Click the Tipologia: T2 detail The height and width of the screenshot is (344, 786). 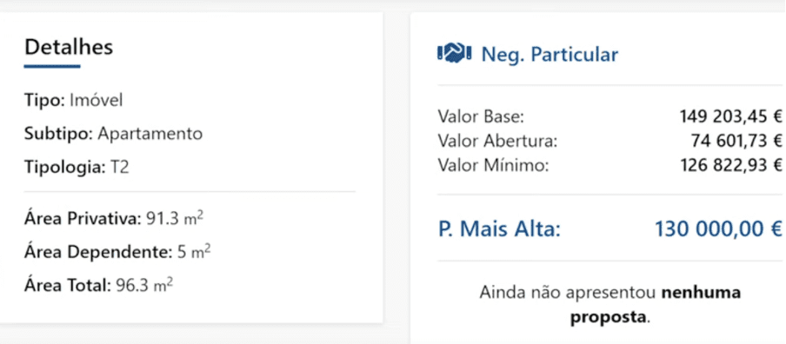coord(77,168)
